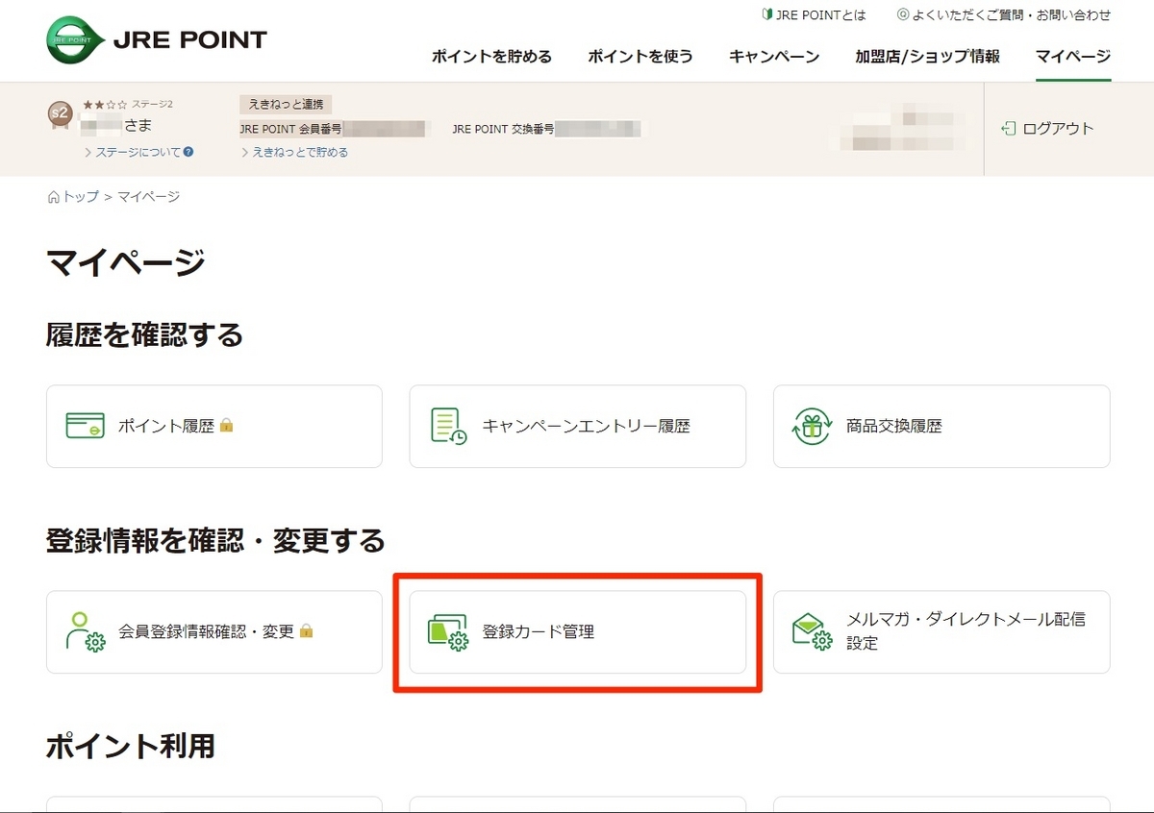Click the card icon for ポイント履歴

tap(86, 426)
